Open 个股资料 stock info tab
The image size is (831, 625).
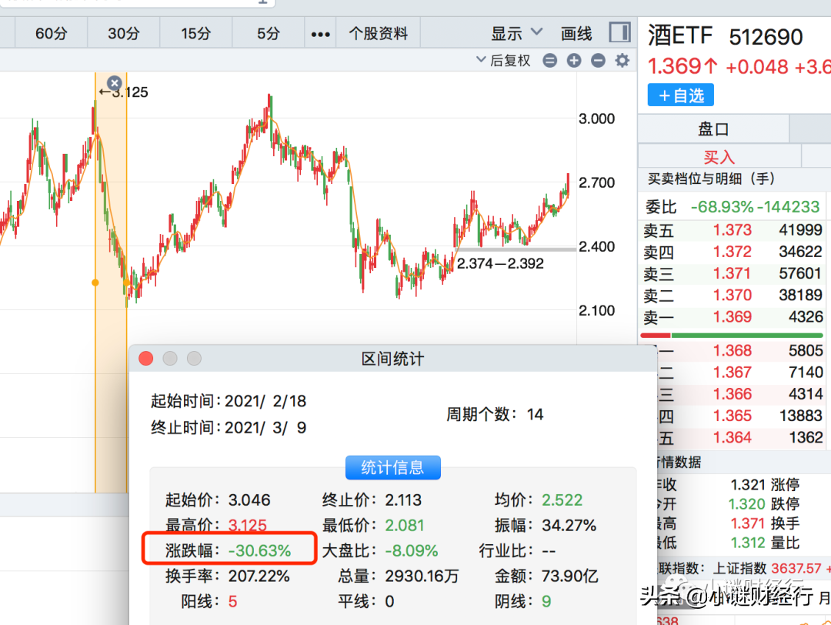(379, 33)
